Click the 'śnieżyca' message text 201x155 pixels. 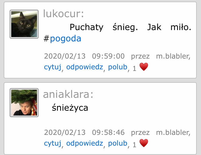[x=70, y=108]
